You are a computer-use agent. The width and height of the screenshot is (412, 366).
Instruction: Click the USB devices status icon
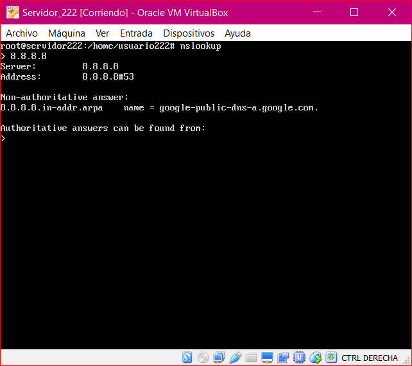tap(235, 358)
